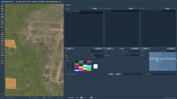Viewport: 177px width, 99px height.
Task: Click the Save mission icon under FILE
Action: tap(2, 10)
